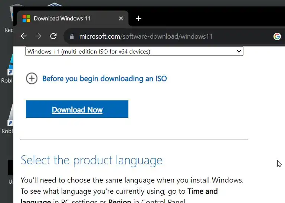This screenshot has width=285, height=203.
Task: Expand the circled plus icon beside ISO heading
Action: click(x=32, y=78)
